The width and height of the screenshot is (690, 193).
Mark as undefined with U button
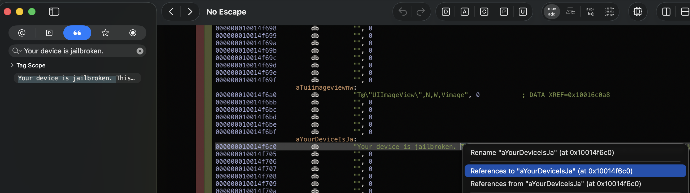coord(523,12)
